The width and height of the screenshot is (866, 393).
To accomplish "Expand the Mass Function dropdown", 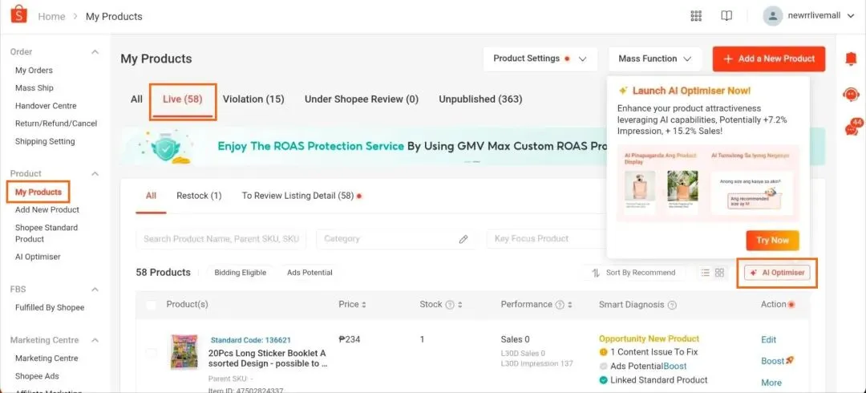I will point(654,59).
